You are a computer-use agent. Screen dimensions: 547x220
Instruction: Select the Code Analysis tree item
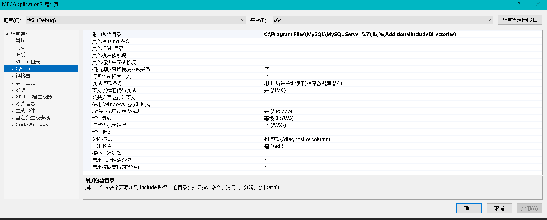click(x=32, y=125)
